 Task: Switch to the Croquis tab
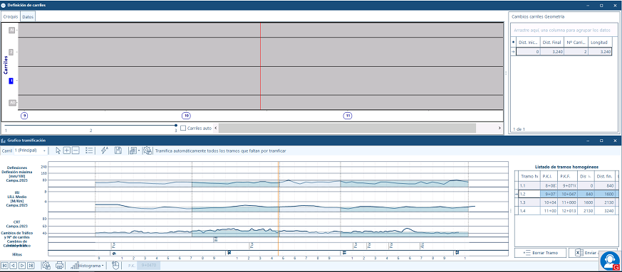(x=11, y=17)
